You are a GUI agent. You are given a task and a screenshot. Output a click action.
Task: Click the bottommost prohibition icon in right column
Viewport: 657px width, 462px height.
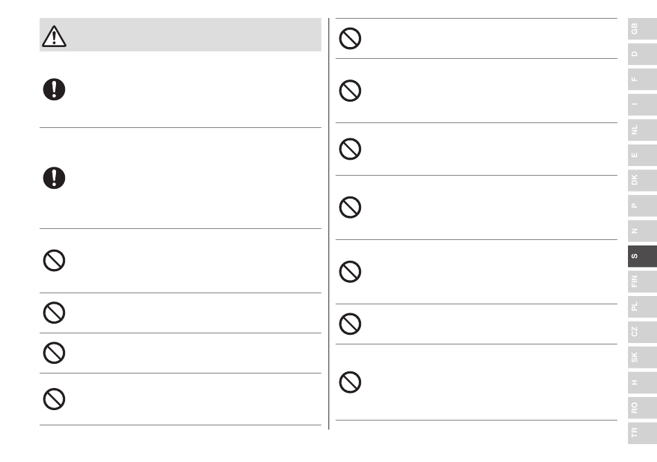[x=350, y=382]
